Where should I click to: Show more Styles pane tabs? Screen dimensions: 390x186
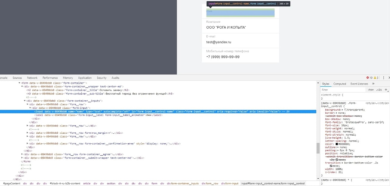click(373, 84)
